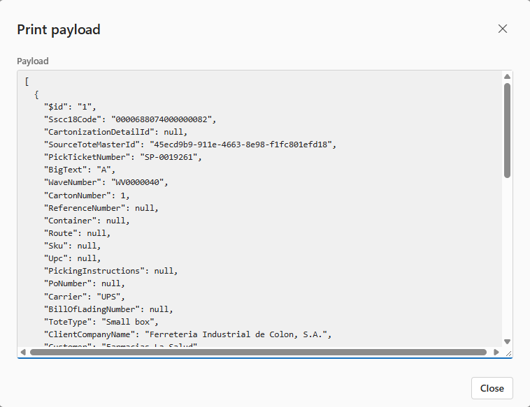Click the opening square bracket line
Screen dimensions: 530x407
(x=27, y=82)
